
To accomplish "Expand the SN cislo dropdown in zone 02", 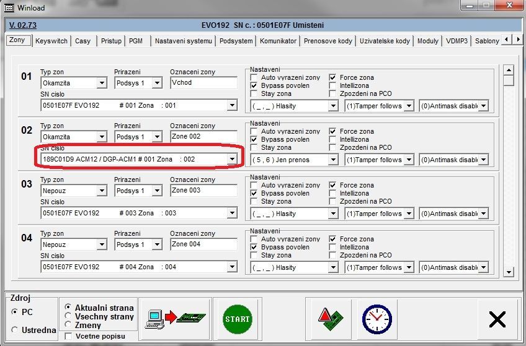I will 232,160.
